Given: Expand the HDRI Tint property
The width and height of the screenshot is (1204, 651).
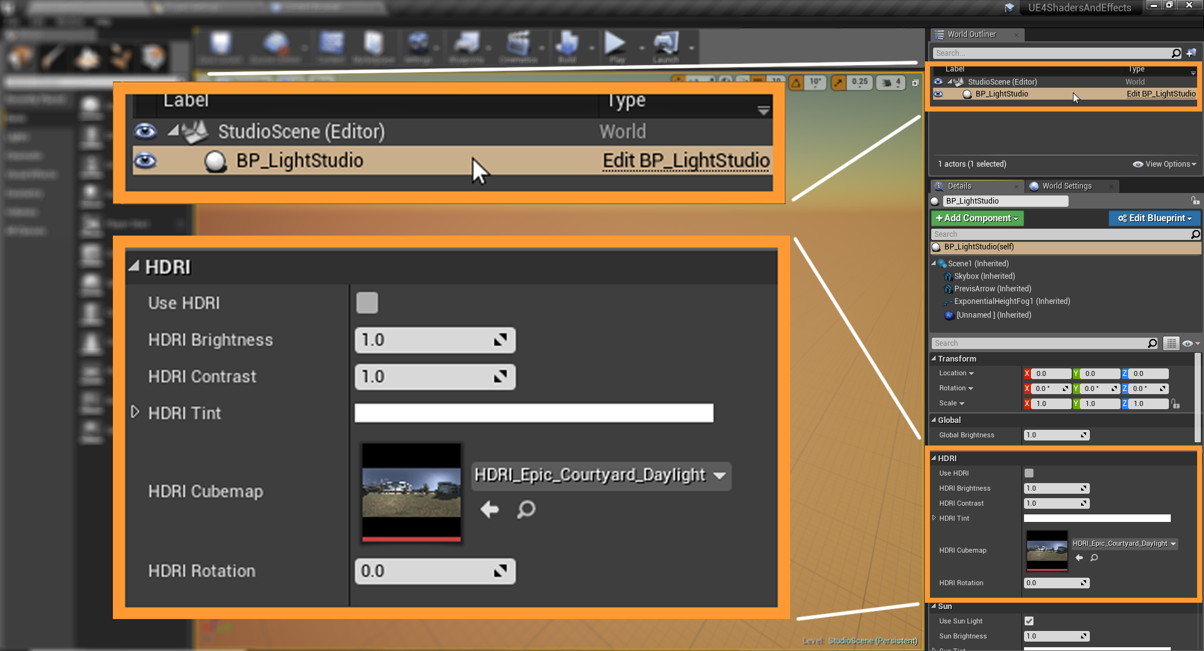Looking at the screenshot, I should coord(934,518).
